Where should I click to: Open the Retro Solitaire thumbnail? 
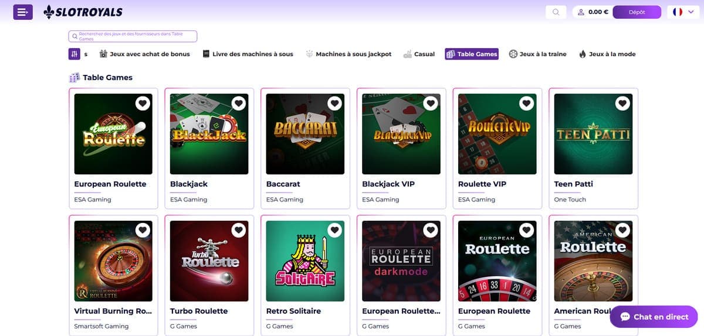tap(305, 261)
